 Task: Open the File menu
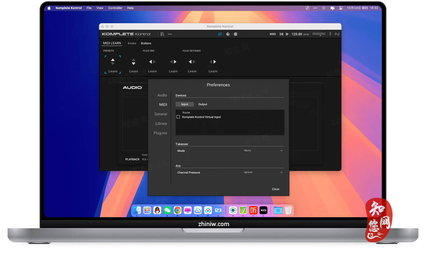pos(89,8)
